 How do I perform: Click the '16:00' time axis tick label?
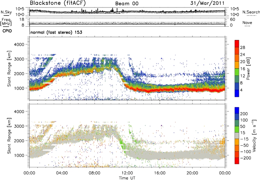(x=160, y=173)
